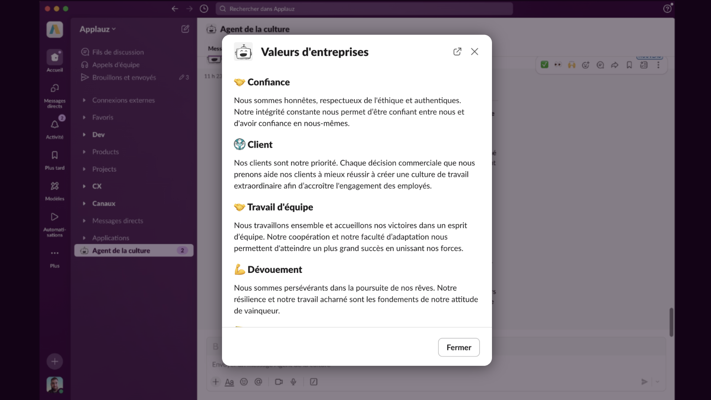Select Brouillons et envoyés
The width and height of the screenshot is (711, 400).
coord(124,77)
